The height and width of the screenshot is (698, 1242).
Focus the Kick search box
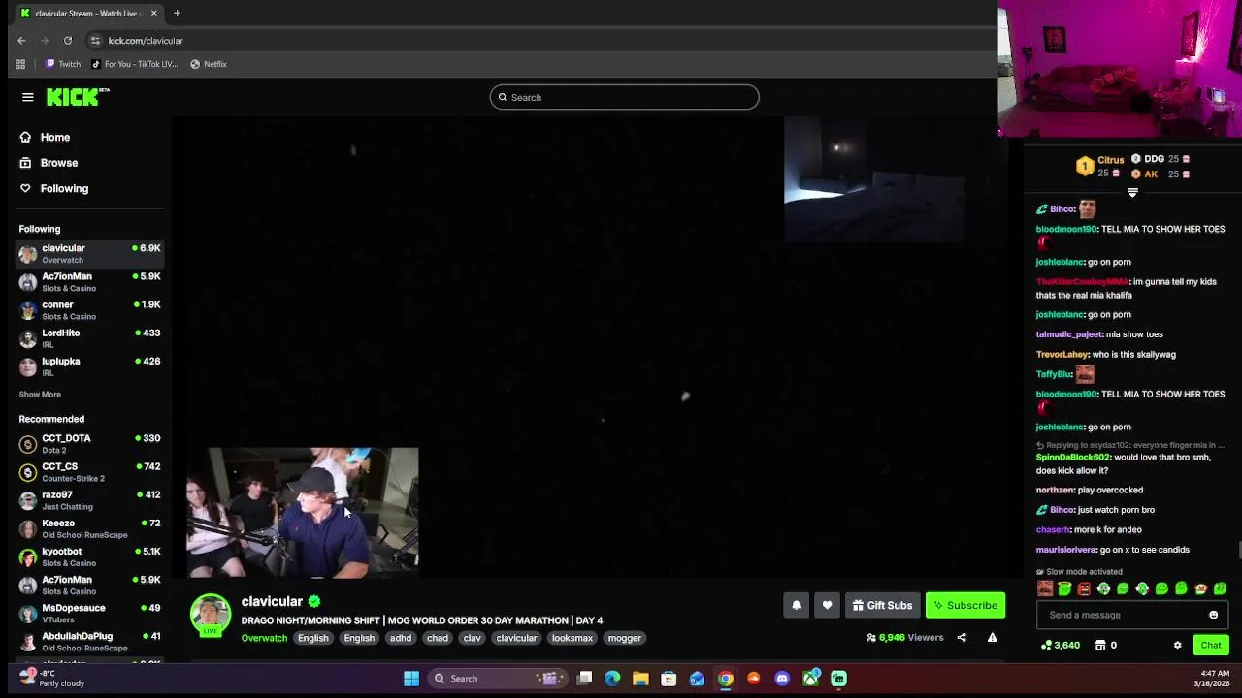(x=624, y=97)
